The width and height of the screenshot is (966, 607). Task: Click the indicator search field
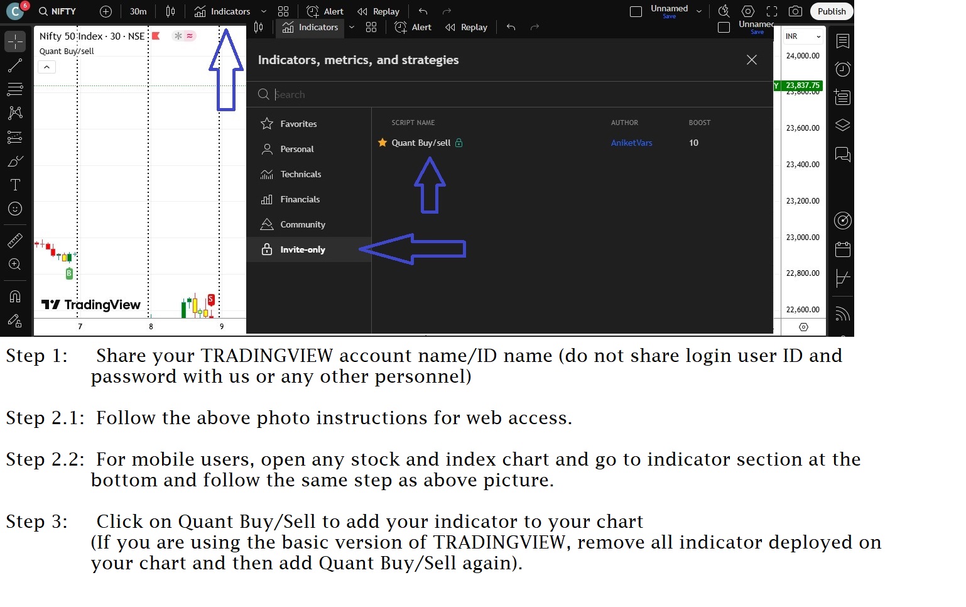pyautogui.click(x=509, y=94)
